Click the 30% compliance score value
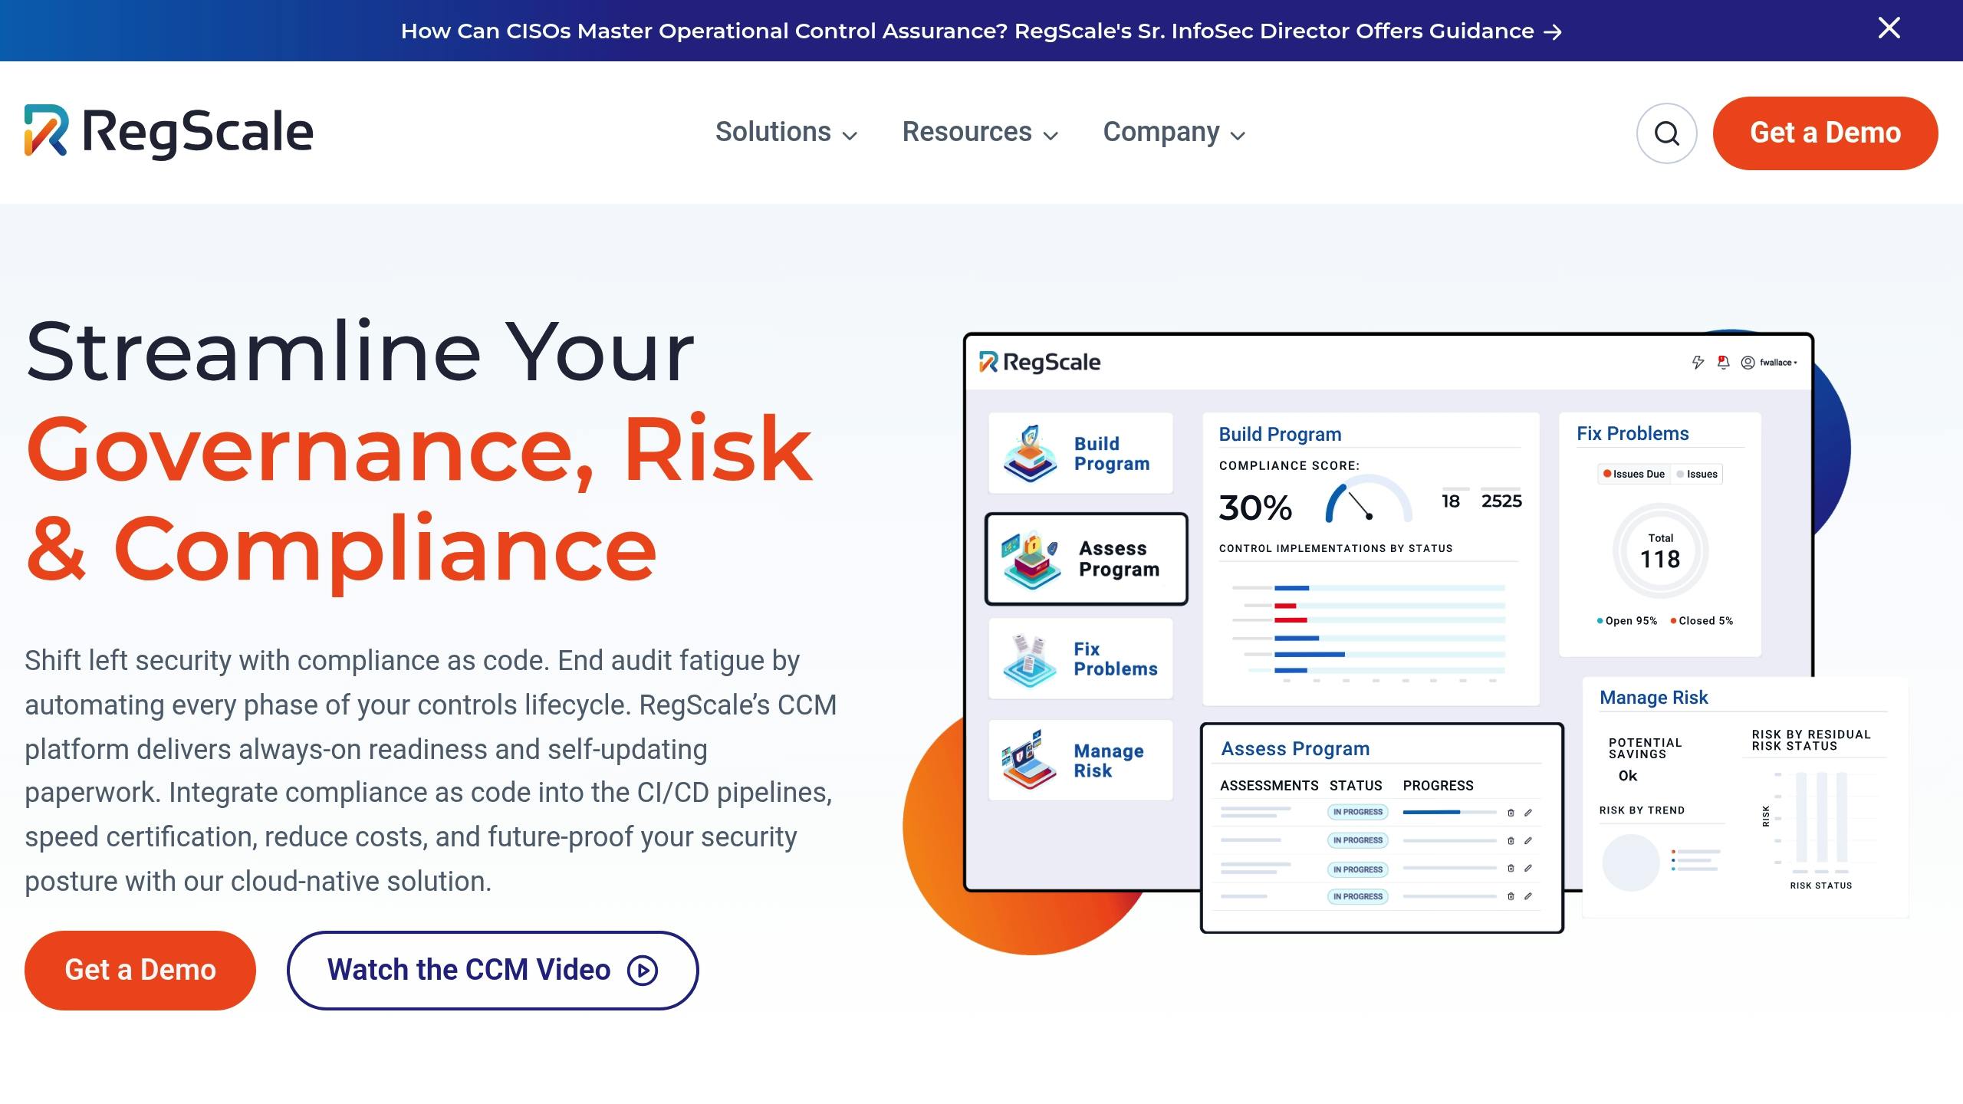 [1255, 508]
